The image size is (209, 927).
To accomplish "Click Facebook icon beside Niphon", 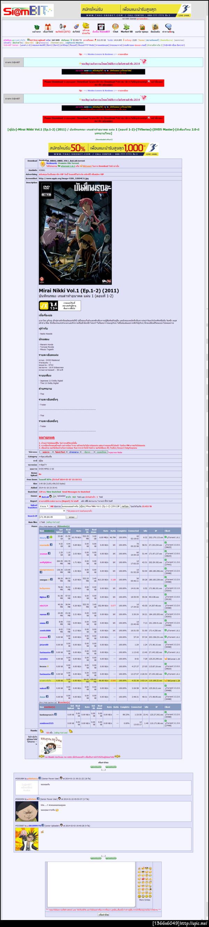I will point(48,597).
